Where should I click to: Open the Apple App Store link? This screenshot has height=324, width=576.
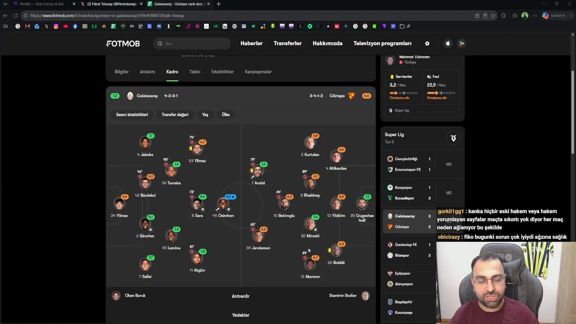pos(448,44)
